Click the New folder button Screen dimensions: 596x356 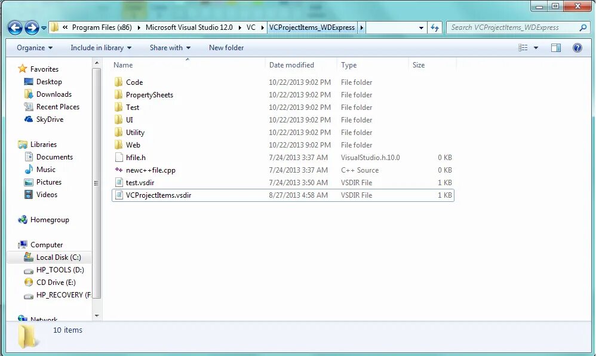[x=226, y=48]
